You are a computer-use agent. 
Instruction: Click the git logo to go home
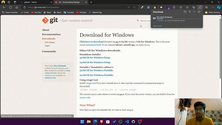(50, 20)
